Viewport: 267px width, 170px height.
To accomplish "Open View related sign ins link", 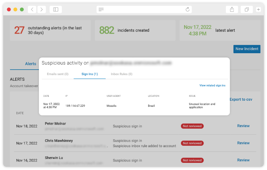I will [212, 86].
